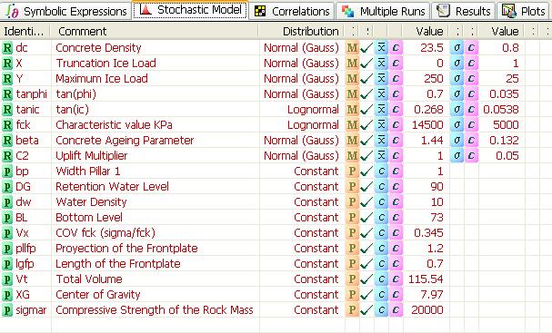The width and height of the screenshot is (552, 333).
Task: Click the P icon next to sigmar
Action: 7,310
